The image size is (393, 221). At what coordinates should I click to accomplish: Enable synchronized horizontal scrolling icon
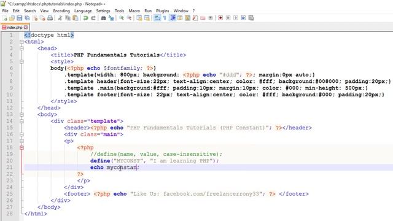(x=147, y=18)
